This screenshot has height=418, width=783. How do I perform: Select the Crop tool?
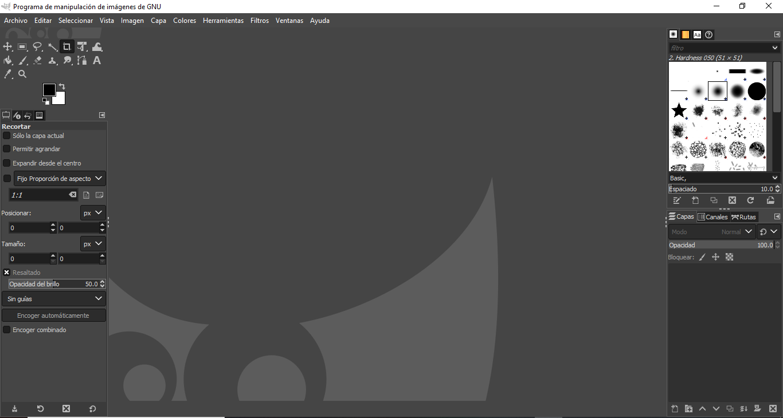coord(67,47)
